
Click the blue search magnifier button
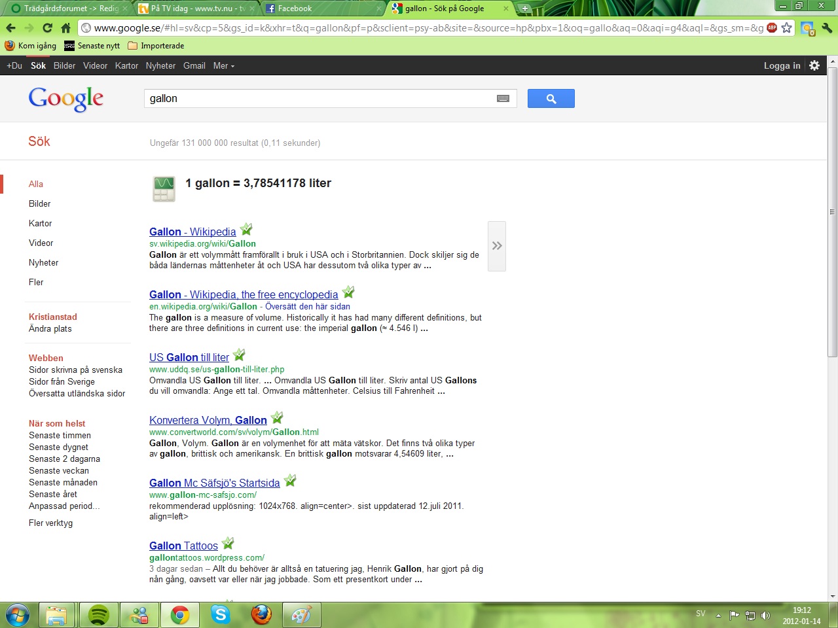point(551,99)
